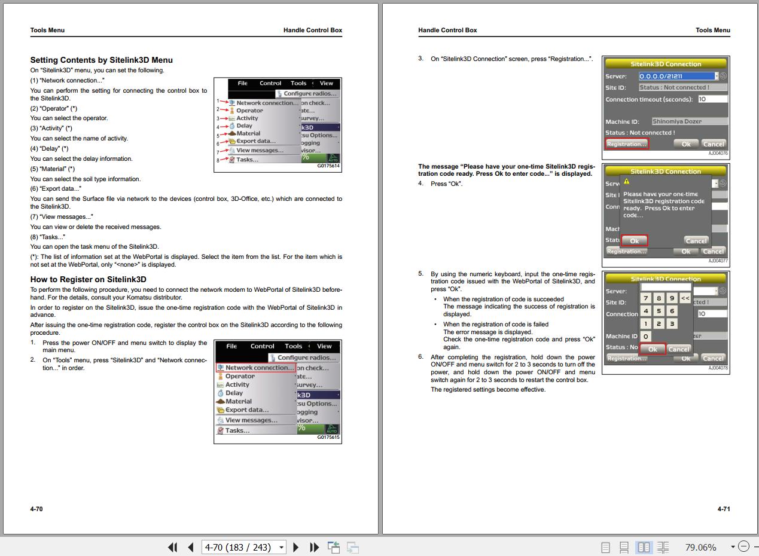Screen dimensions: 759x556
Task: Click the heading Setting Contents by Sitelink3D Menu
Action: 102,60
